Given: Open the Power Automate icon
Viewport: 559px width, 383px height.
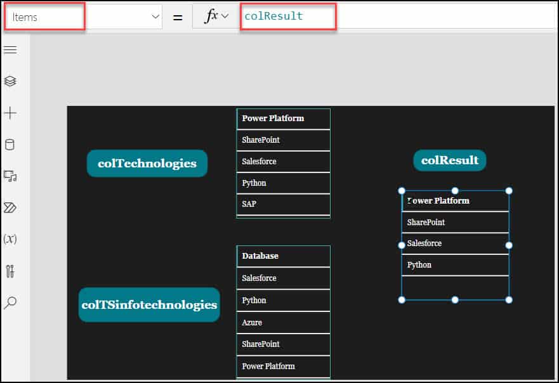Looking at the screenshot, I should pos(10,208).
